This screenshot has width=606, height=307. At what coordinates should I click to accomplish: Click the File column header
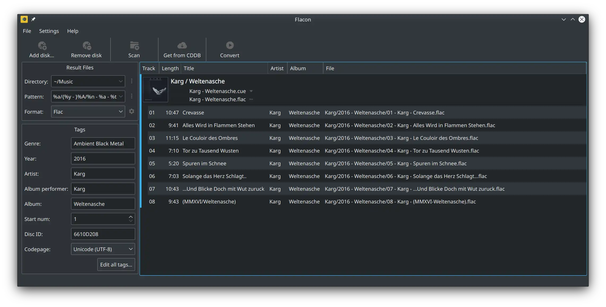pos(454,68)
